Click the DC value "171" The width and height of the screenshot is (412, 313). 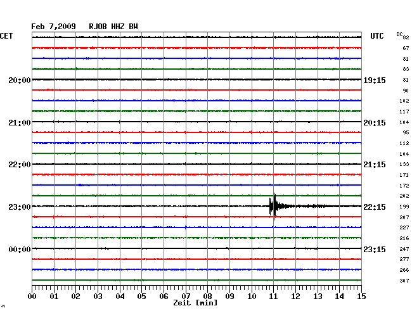coord(404,175)
